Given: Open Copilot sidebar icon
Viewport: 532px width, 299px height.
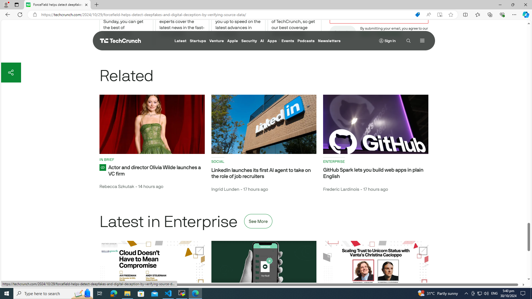Looking at the screenshot, I should click(526, 15).
